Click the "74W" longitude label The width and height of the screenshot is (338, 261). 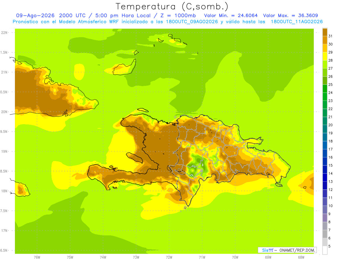click(x=103, y=257)
